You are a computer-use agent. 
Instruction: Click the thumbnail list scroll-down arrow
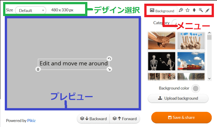209,79
